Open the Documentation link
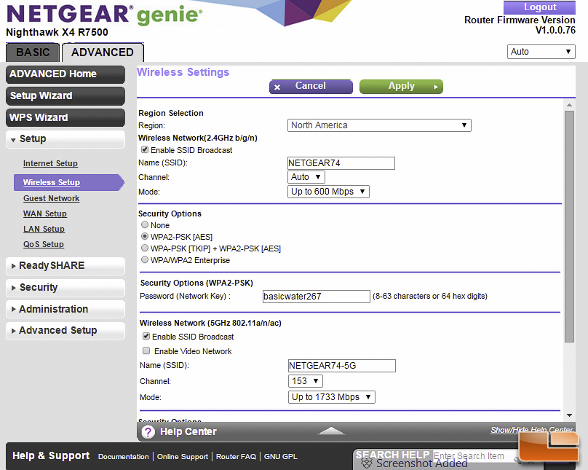Viewport: 588px width, 470px height. [124, 457]
